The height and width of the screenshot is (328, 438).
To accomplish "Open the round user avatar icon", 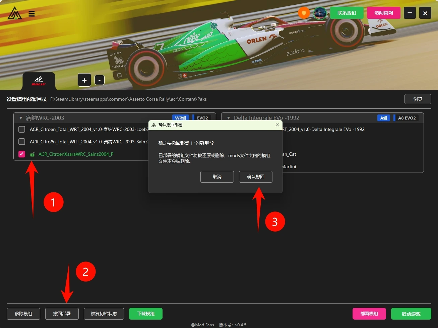I will pos(320,13).
